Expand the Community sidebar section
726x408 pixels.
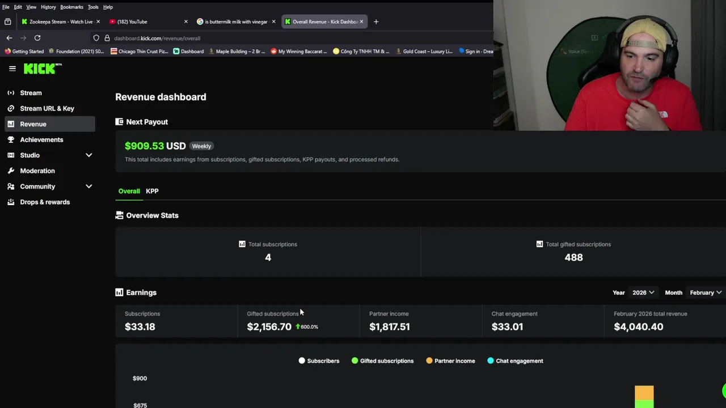88,186
